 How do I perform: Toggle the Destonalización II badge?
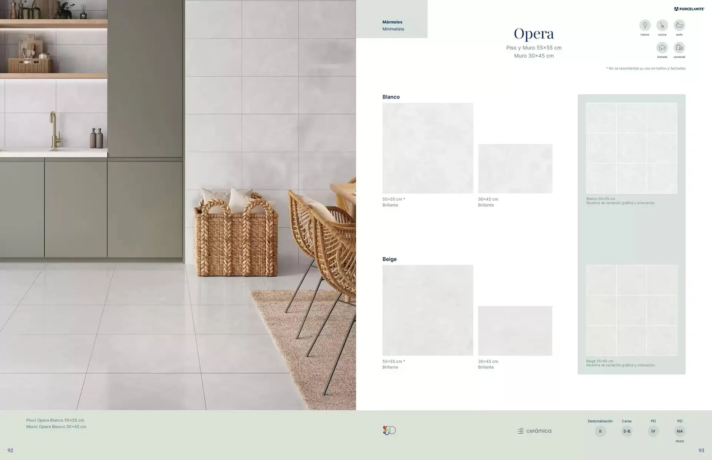point(600,431)
